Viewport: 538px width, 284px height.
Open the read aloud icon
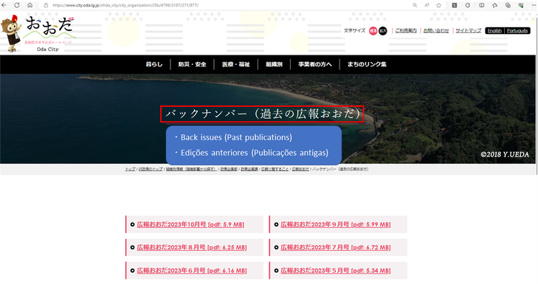(x=427, y=5)
